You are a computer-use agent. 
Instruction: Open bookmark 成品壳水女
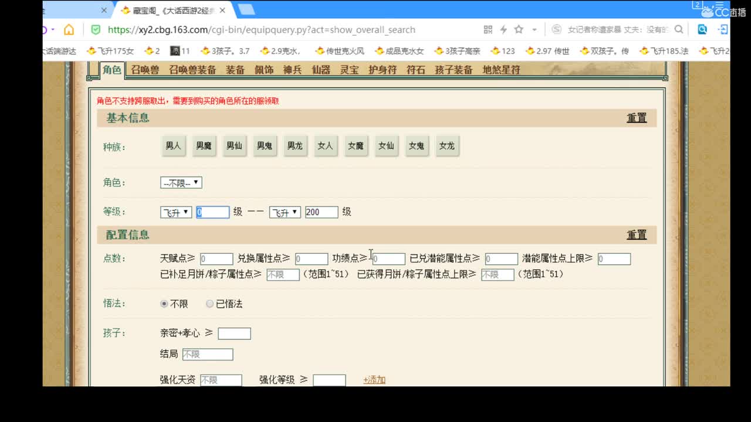pyautogui.click(x=399, y=51)
